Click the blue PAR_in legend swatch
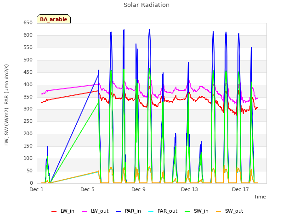This screenshot has width=294, height=220. (x=119, y=212)
